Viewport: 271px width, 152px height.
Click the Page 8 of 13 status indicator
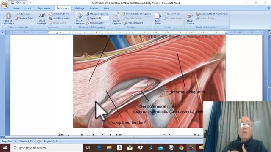8,141
